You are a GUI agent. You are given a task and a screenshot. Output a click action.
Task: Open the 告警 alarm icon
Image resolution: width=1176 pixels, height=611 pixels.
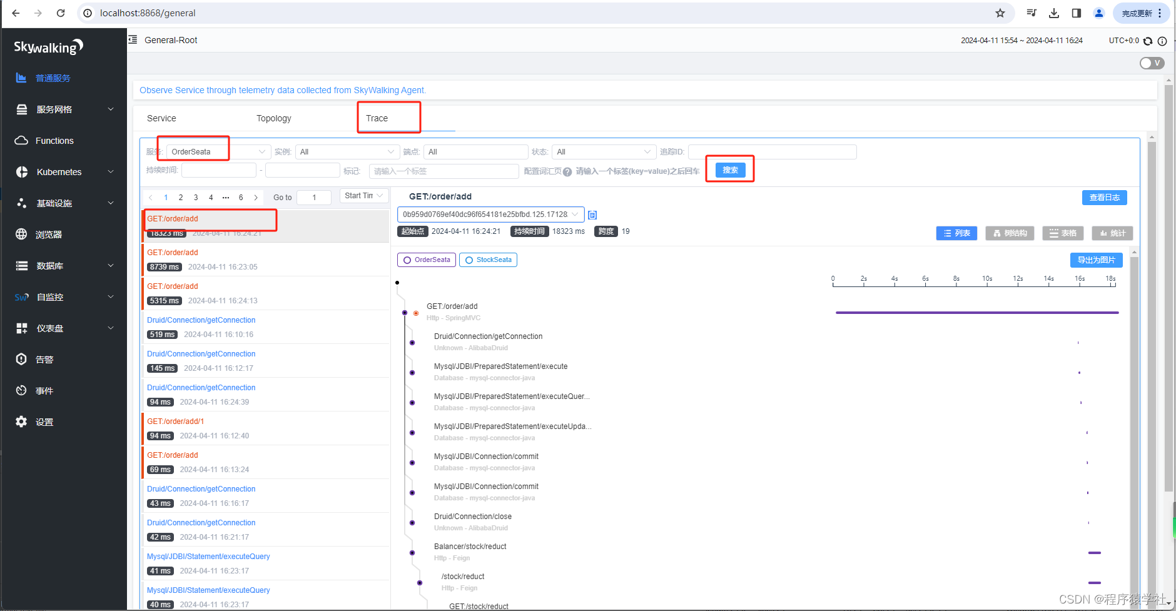click(21, 360)
